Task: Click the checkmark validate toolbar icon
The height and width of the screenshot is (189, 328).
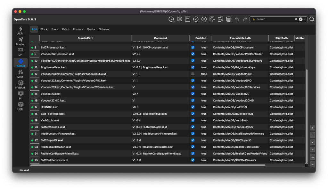Action: pos(196,19)
